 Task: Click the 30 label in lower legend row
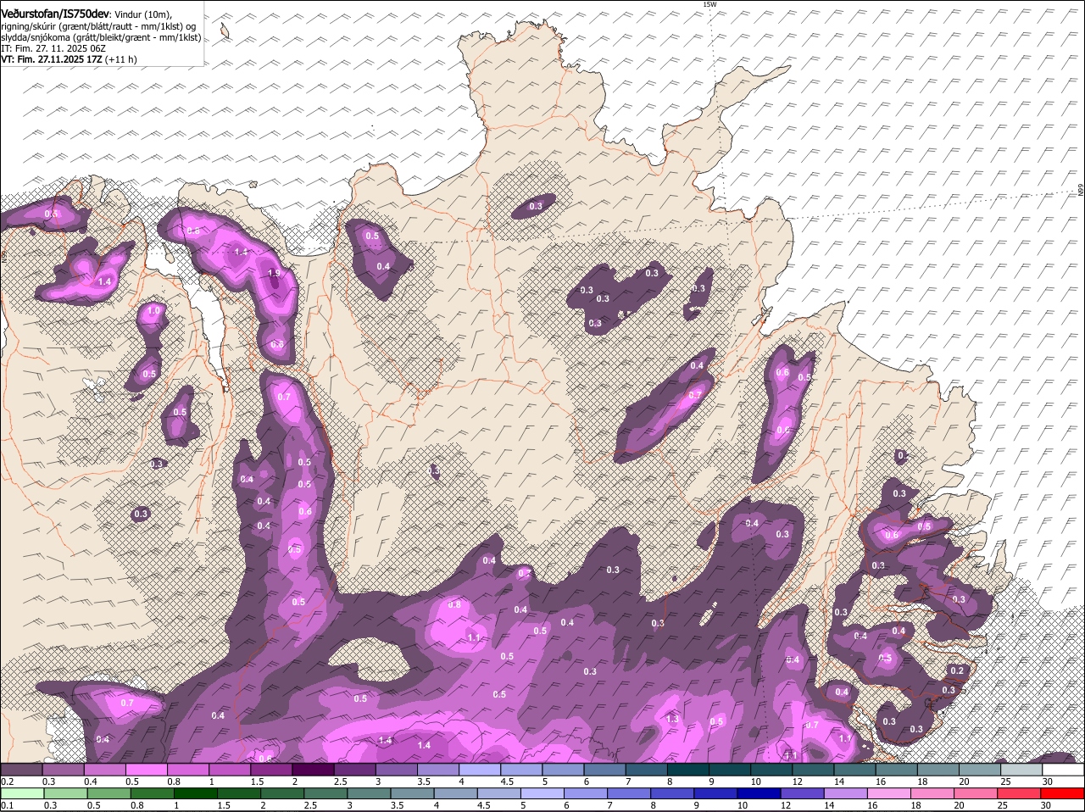tap(1046, 805)
